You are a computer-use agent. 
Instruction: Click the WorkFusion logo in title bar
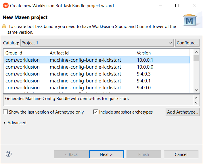pos(5,5)
